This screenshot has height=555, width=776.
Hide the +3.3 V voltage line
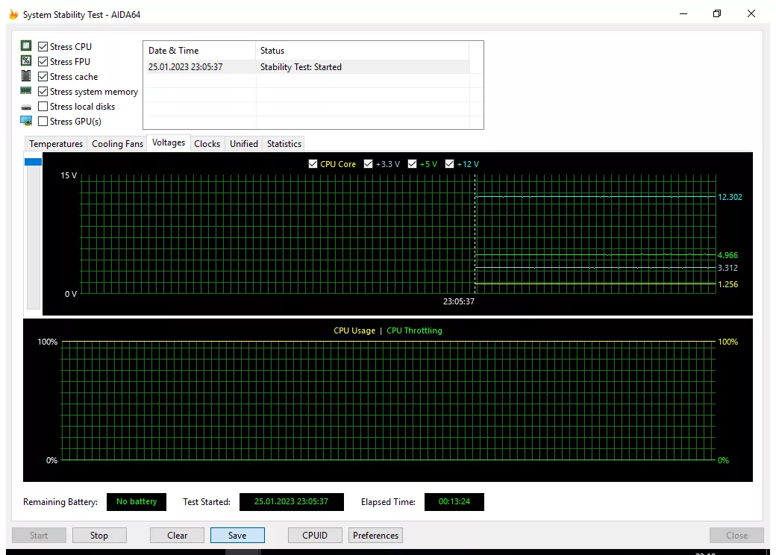point(368,163)
